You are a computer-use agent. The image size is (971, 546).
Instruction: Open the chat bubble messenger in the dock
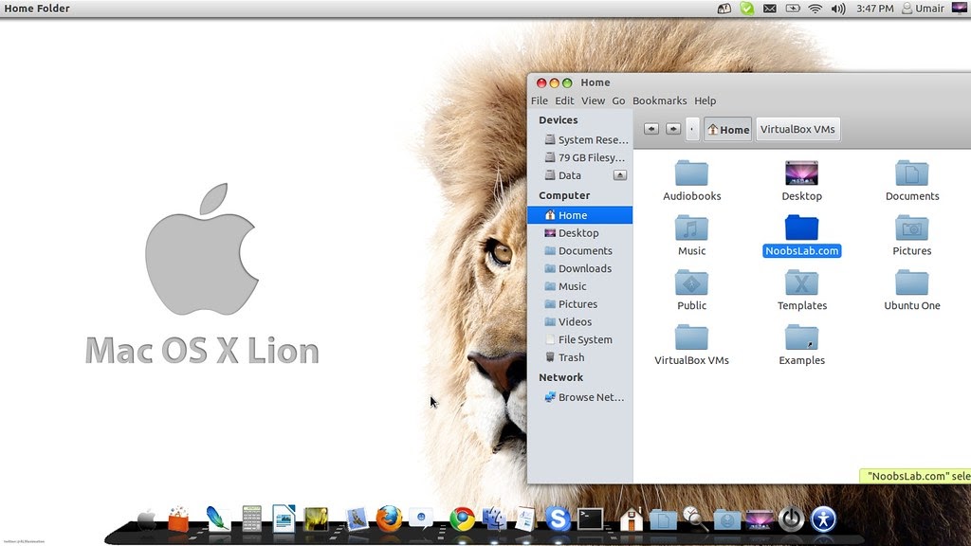point(421,519)
